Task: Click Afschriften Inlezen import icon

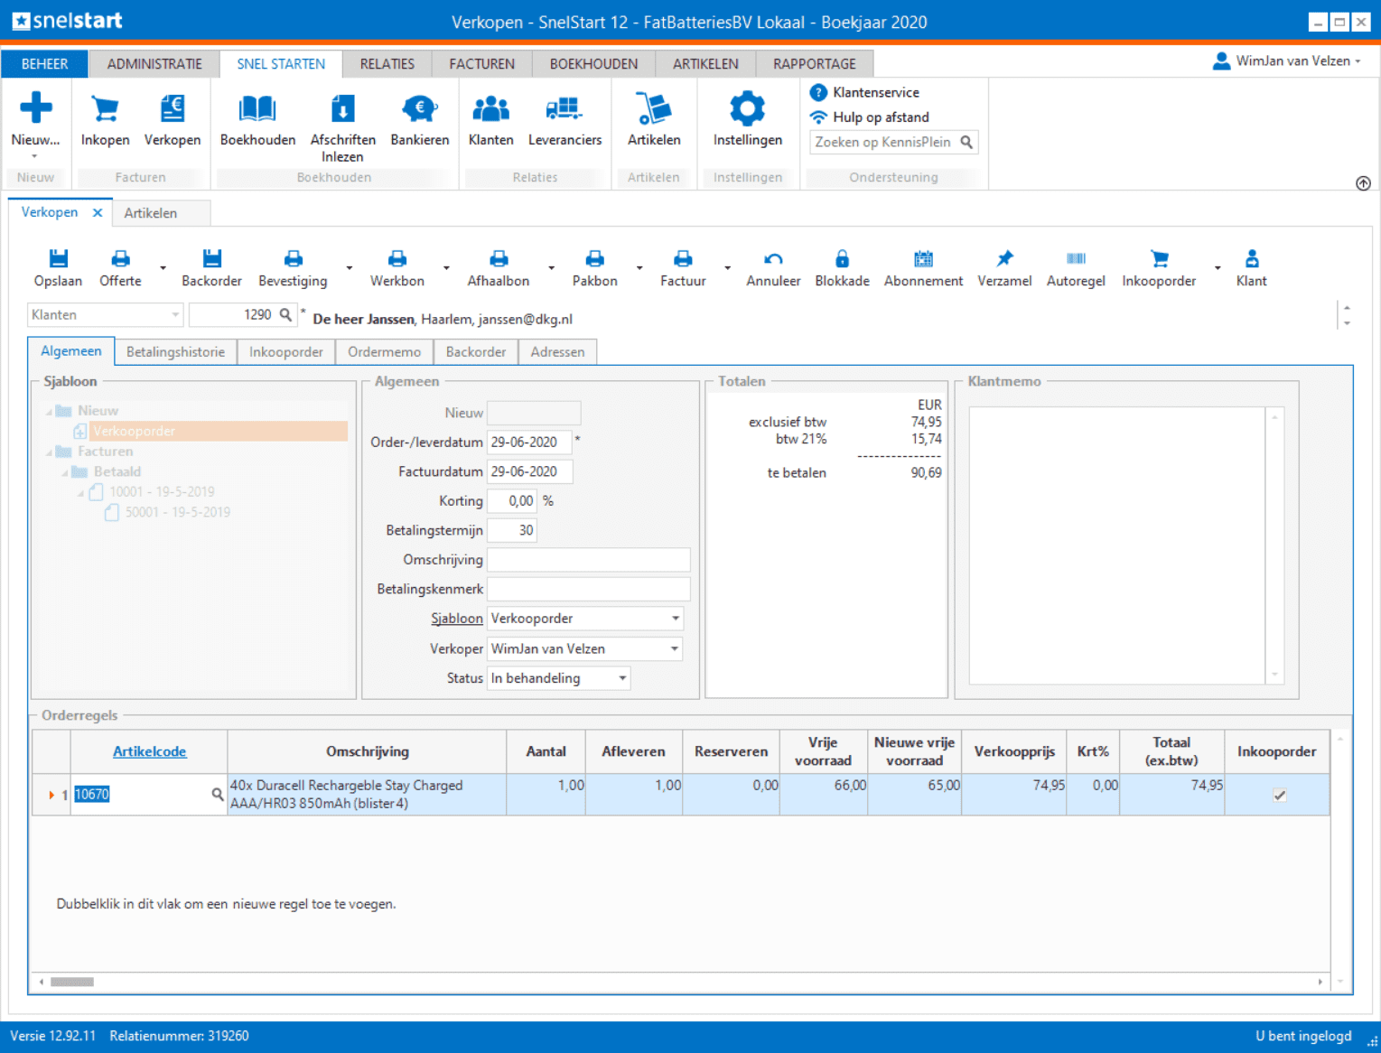Action: pos(342,108)
